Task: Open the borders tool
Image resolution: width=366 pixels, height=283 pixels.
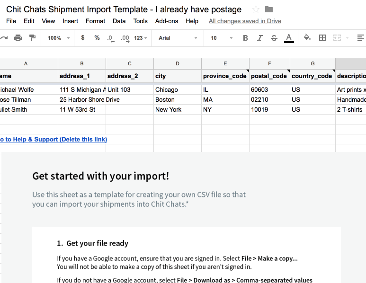Action: (322, 38)
